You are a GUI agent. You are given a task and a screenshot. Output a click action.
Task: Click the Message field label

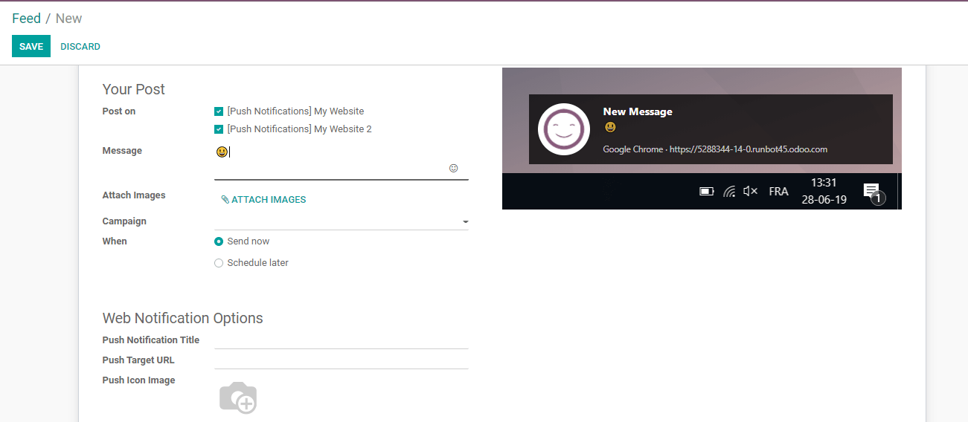122,151
